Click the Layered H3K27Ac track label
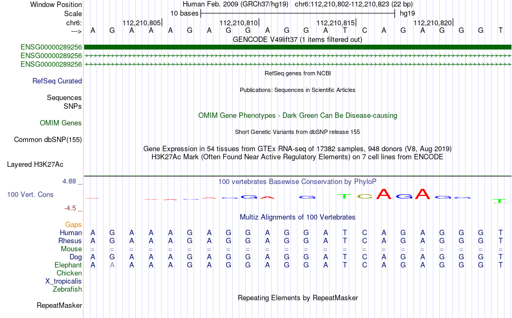 click(x=35, y=165)
